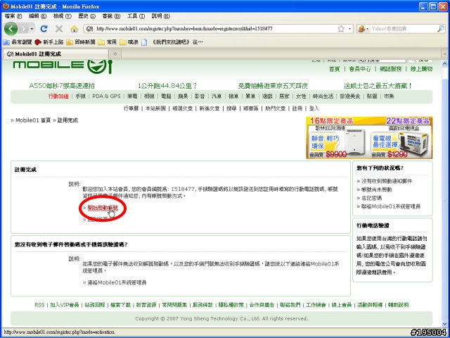The height and width of the screenshot is (338, 450).
Task: Select the 旅遊美食 category
Action: pyautogui.click(x=350, y=96)
